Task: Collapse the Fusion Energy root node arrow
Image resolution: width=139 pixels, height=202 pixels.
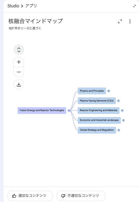Action: pos(69,111)
